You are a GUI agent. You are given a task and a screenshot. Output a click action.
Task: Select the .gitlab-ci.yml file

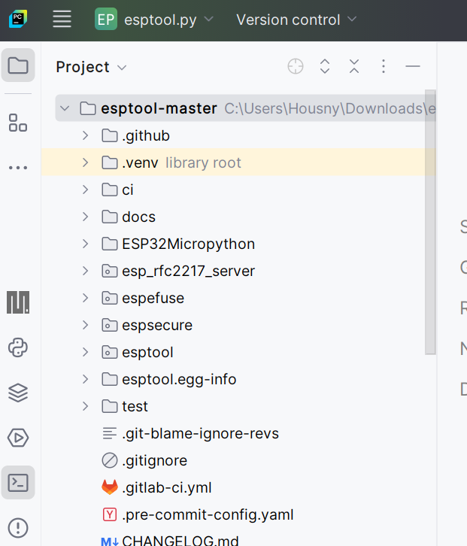tap(167, 488)
